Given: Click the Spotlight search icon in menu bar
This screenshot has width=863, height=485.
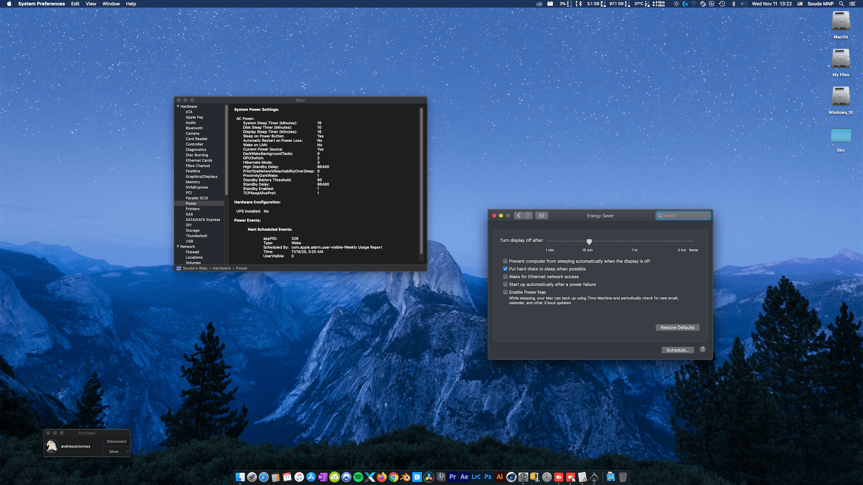Looking at the screenshot, I should (x=841, y=4).
